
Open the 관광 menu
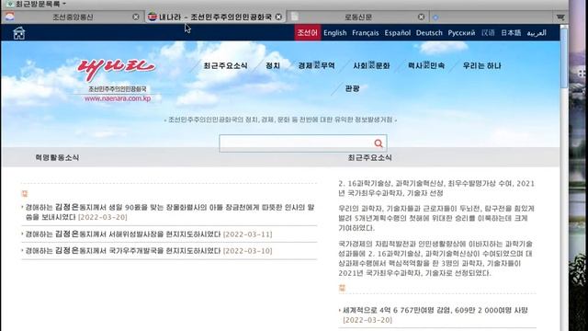pyautogui.click(x=352, y=88)
